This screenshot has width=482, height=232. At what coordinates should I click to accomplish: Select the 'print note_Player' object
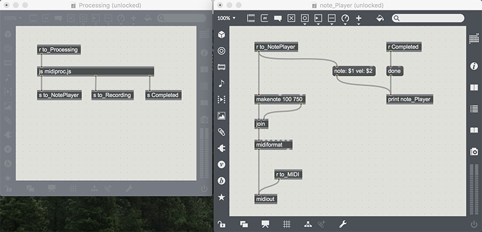410,99
